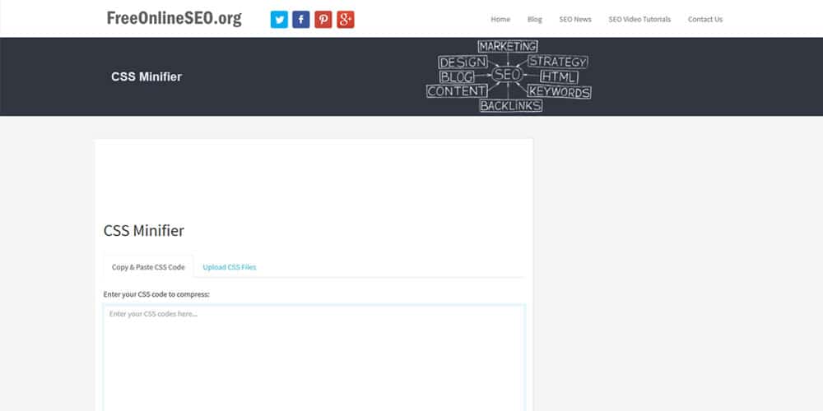Screen dimensions: 823x411
Task: Click the SEO mind-map banner image
Action: [x=508, y=76]
